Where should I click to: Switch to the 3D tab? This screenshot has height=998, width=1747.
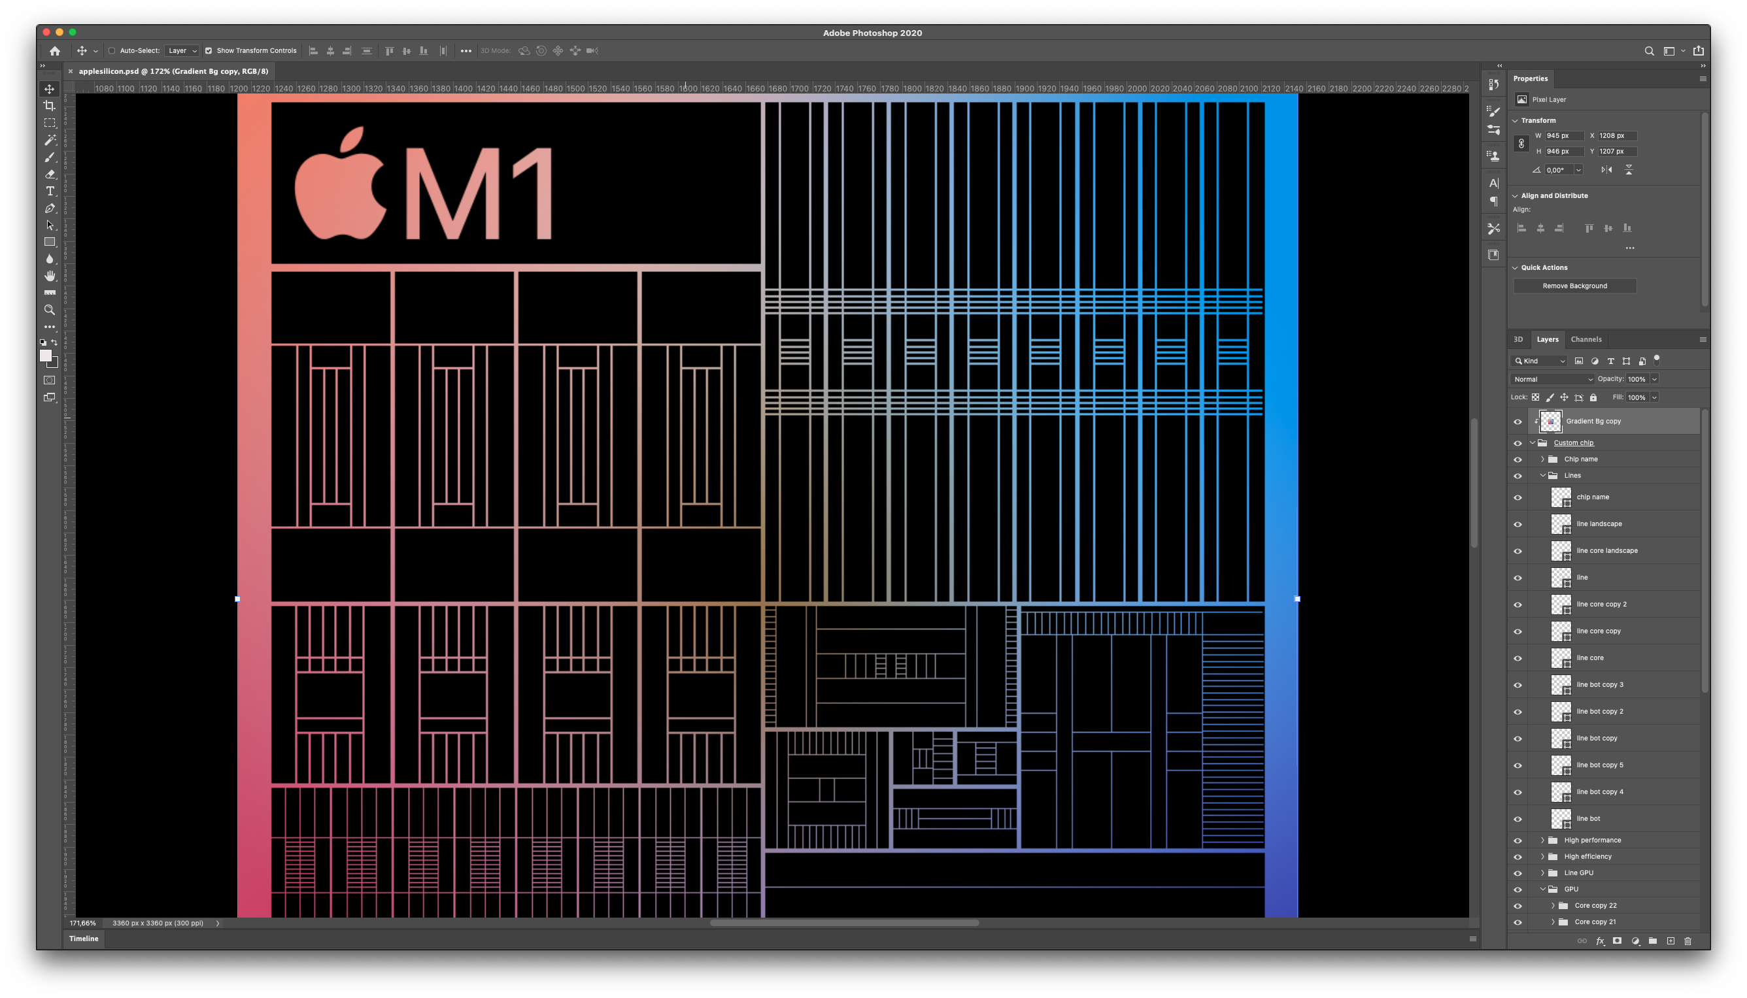pos(1518,339)
